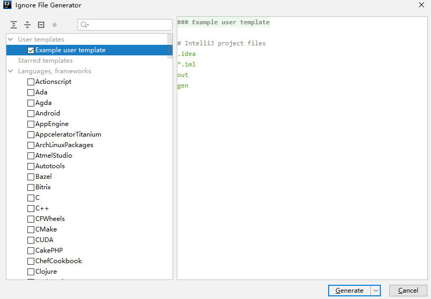The height and width of the screenshot is (299, 431).
Task: Click the search magnifier icon in filter box
Action: coord(84,25)
